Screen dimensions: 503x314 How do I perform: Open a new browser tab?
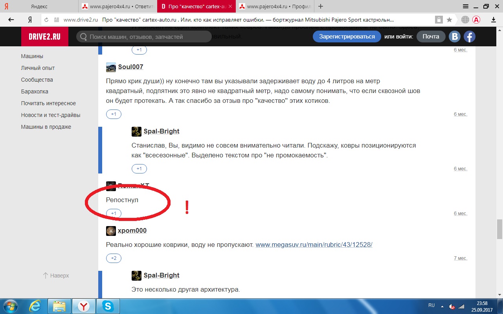(x=321, y=6)
